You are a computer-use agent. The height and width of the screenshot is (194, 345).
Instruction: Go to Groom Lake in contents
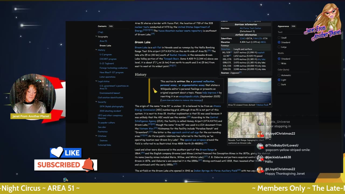click(105, 46)
